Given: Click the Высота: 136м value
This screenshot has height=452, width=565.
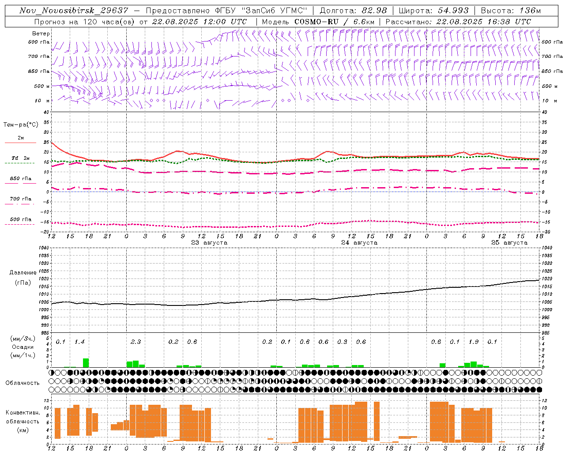Looking at the screenshot, I should [511, 11].
